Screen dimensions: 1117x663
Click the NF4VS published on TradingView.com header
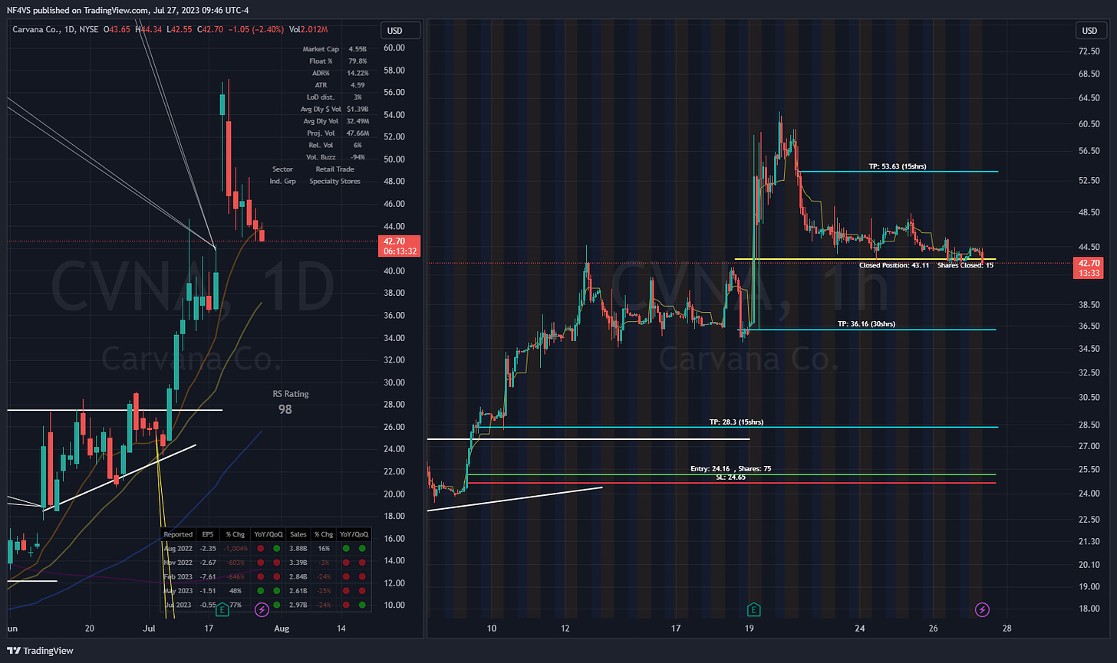[x=127, y=9]
